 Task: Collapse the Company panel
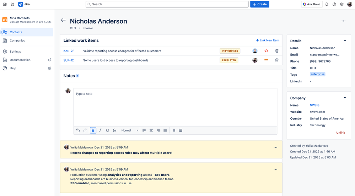click(345, 98)
